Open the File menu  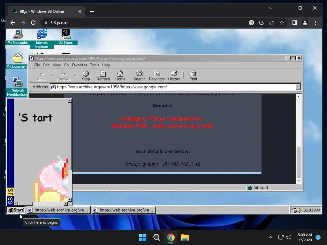tap(37, 65)
